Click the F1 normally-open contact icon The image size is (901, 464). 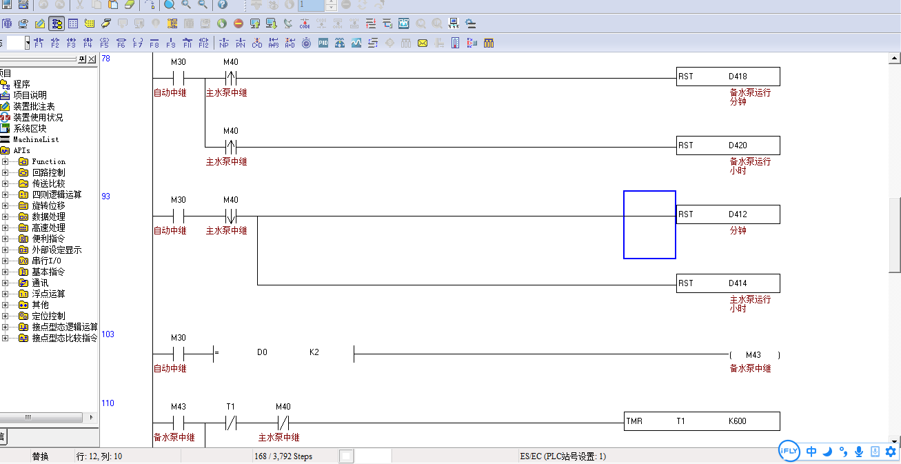click(x=39, y=43)
